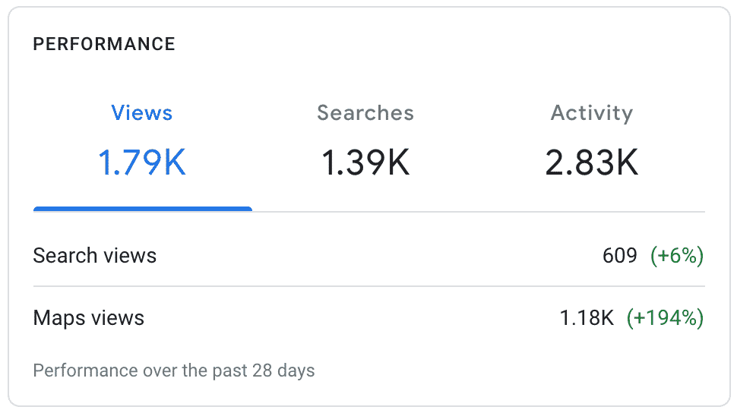
Task: Click the gray line under tab headers
Action: (x=479, y=211)
